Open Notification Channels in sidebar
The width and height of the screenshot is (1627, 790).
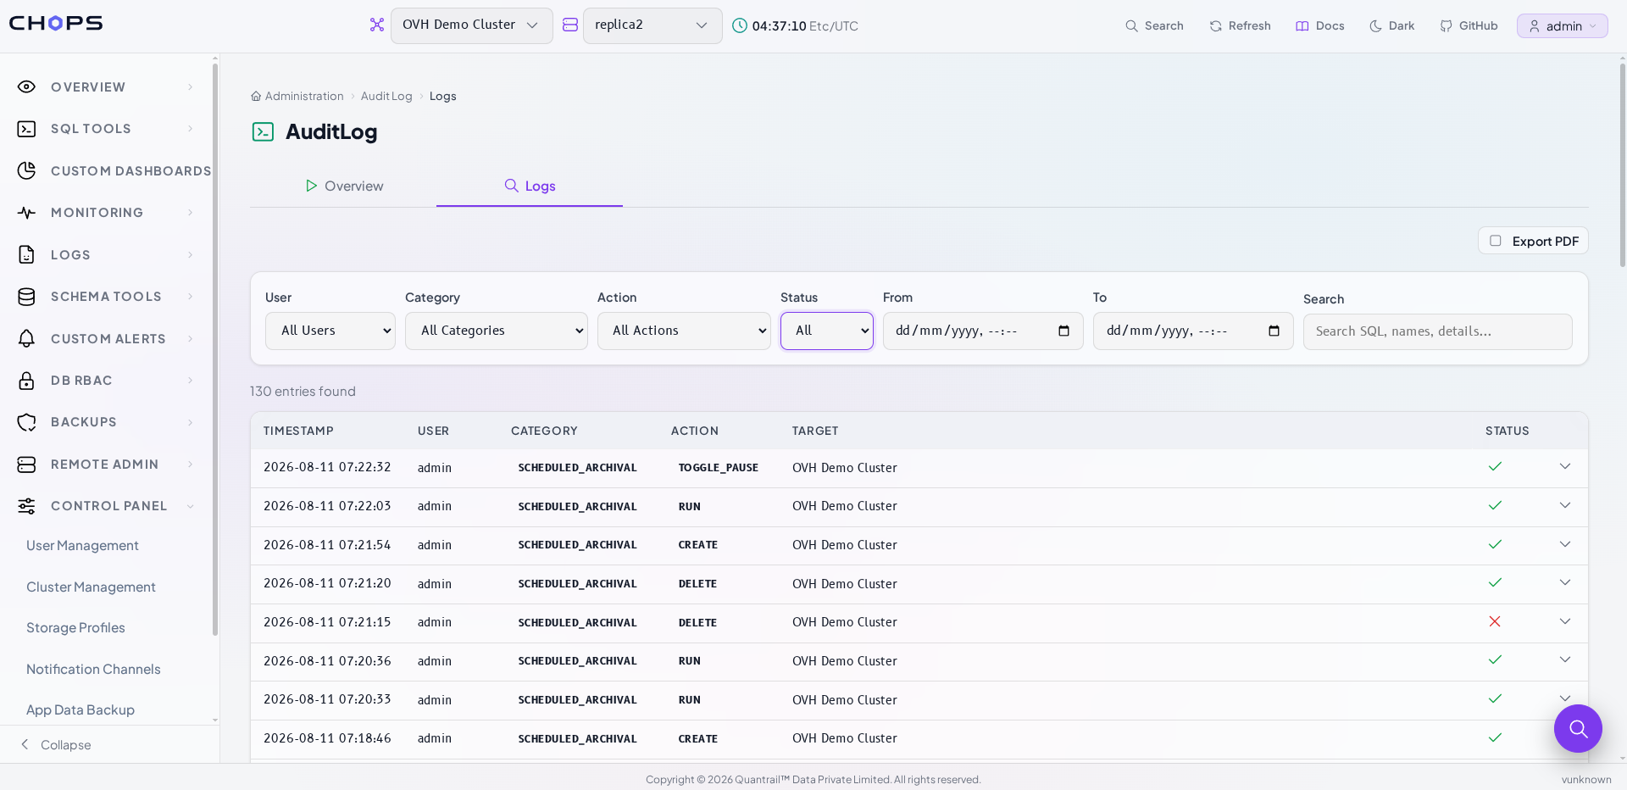pyautogui.click(x=93, y=670)
